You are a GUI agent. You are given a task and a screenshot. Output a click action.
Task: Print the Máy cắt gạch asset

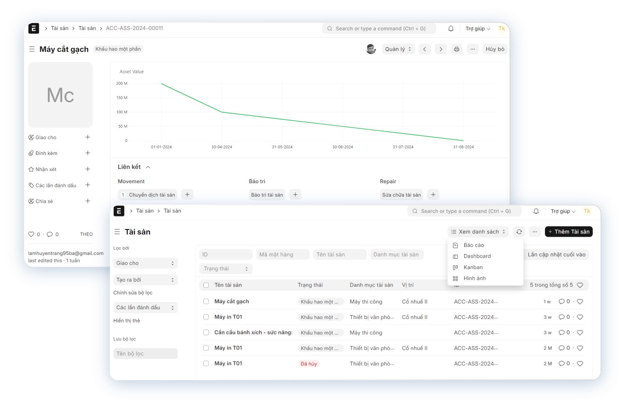click(x=457, y=49)
